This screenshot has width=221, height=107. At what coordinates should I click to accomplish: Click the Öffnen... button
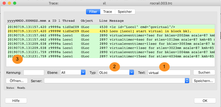click(16, 81)
